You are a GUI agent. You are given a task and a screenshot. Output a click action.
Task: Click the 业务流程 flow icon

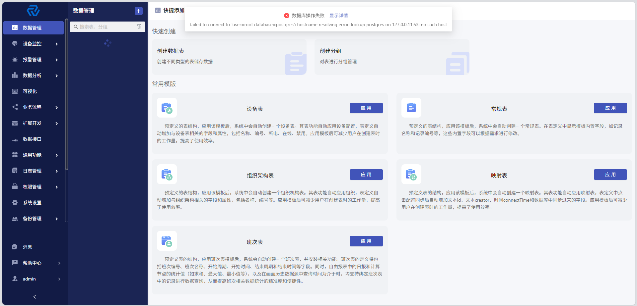click(15, 107)
